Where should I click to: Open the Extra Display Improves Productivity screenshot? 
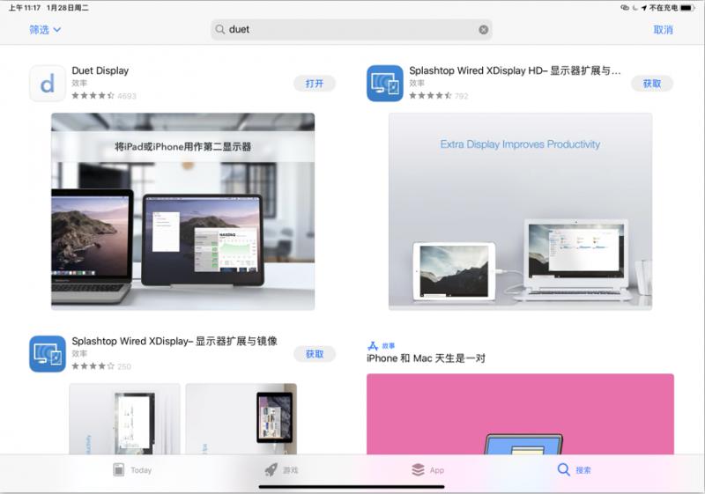pyautogui.click(x=520, y=211)
